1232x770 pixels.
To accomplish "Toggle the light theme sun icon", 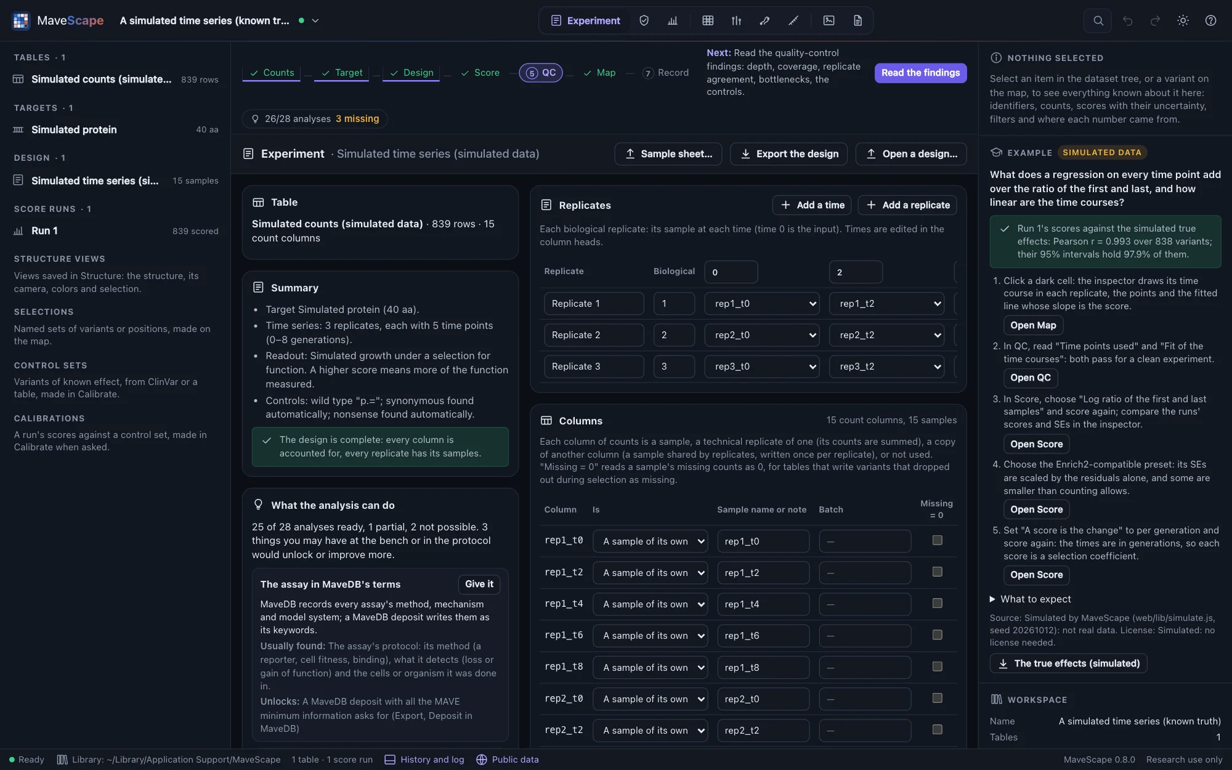I will (x=1183, y=20).
